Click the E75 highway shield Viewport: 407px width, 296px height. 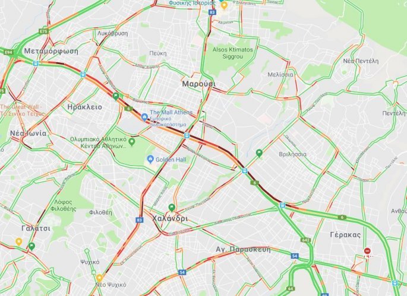point(43,31)
